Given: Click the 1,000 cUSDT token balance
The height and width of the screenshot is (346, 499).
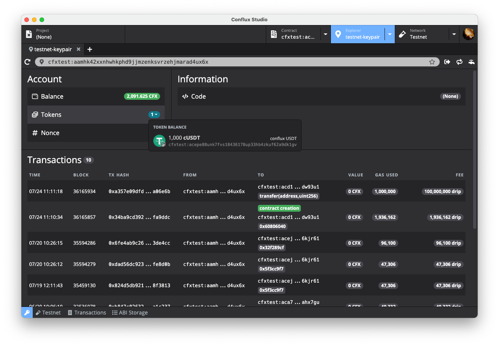Looking at the screenshot, I should point(184,138).
